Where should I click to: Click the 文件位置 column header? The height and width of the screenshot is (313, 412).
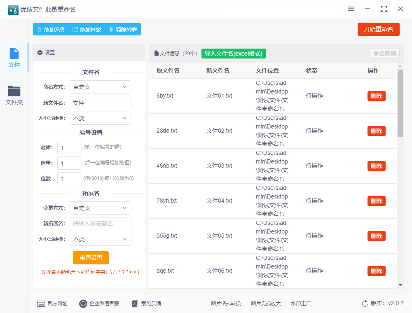coord(267,71)
